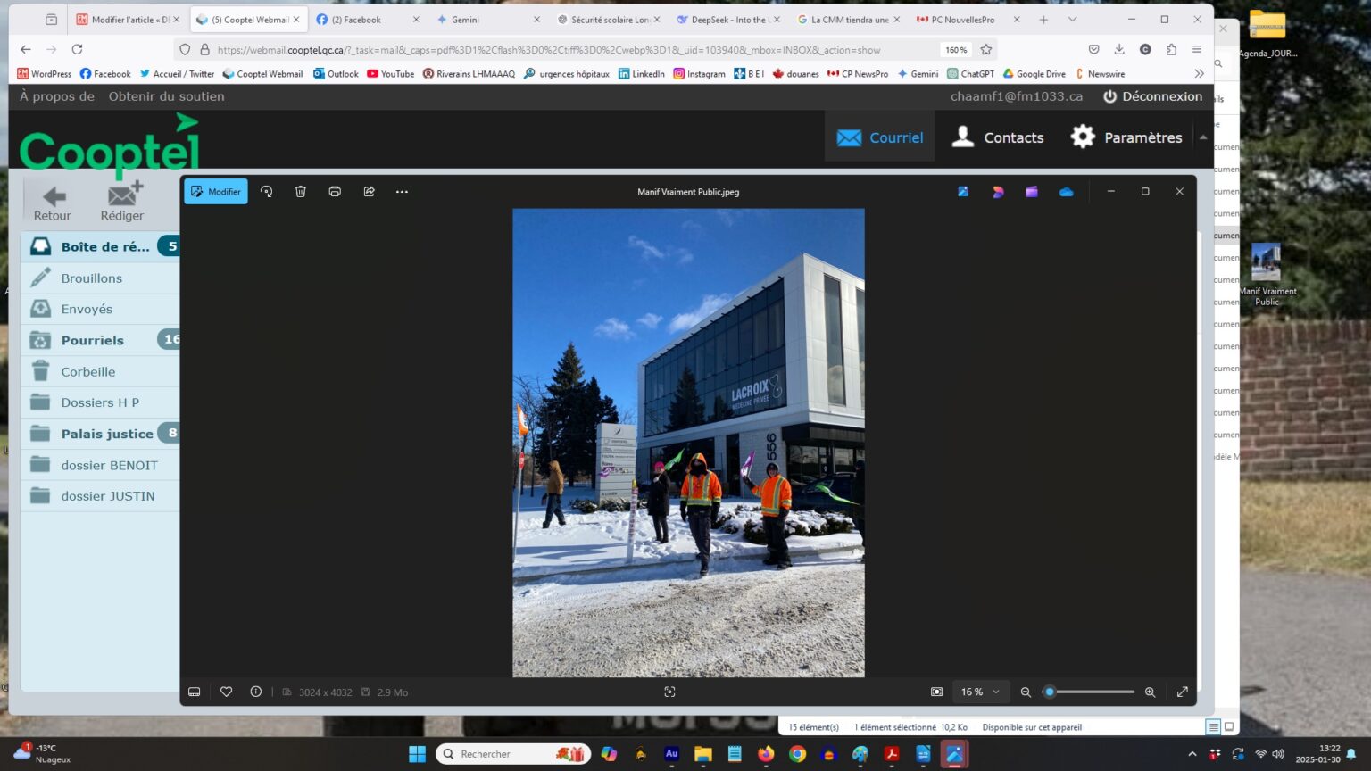This screenshot has width=1371, height=771.
Task: Show file info with the info icon
Action: [x=256, y=692]
